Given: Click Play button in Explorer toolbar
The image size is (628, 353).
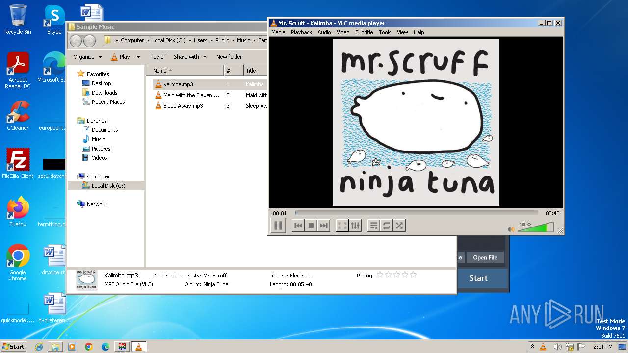Looking at the screenshot, I should (120, 57).
